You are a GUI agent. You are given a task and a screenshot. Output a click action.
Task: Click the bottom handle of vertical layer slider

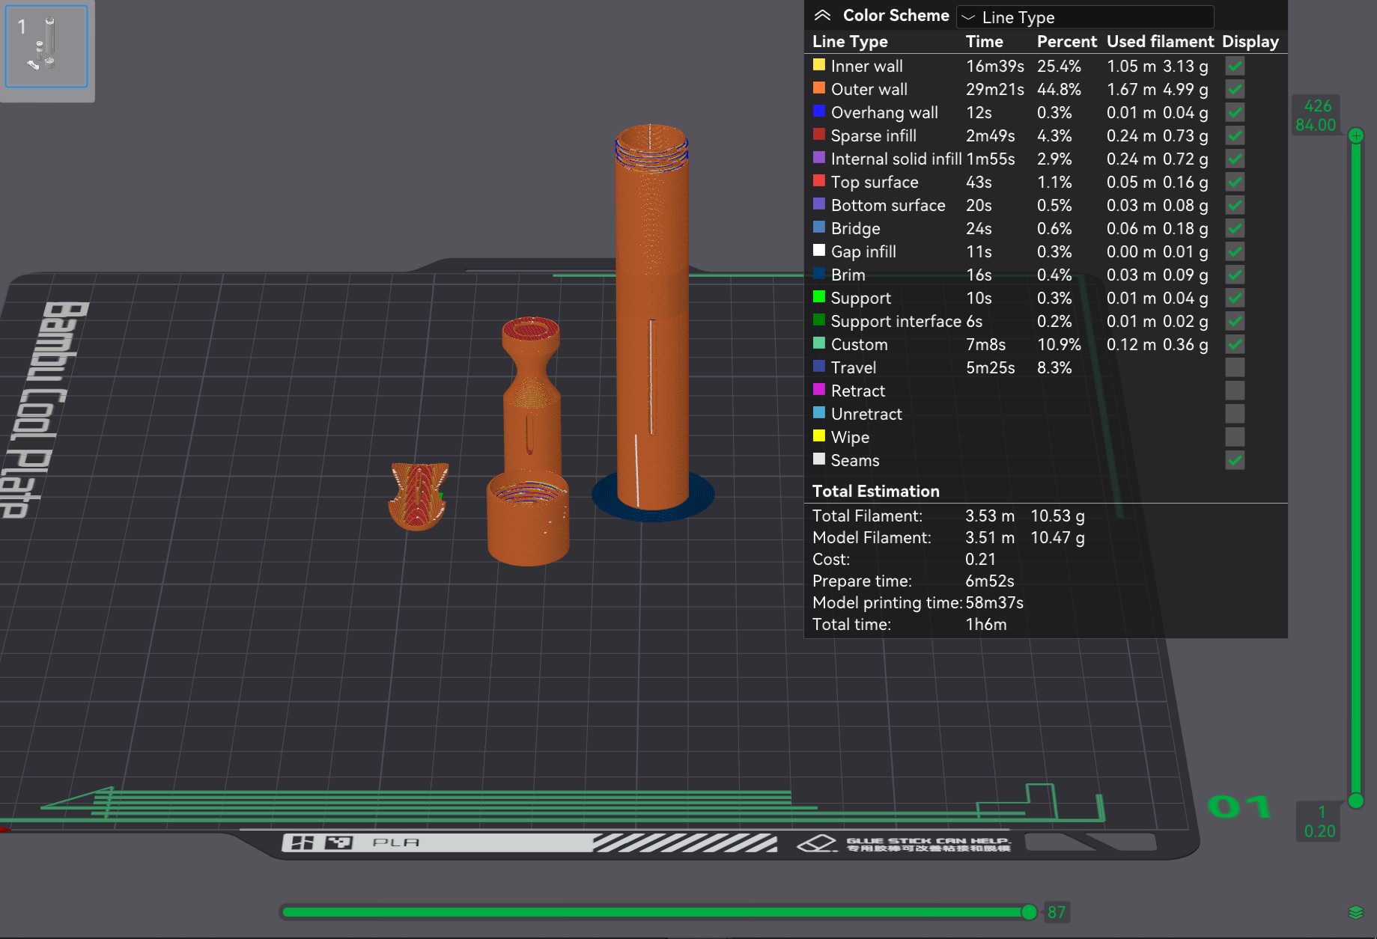pyautogui.click(x=1356, y=801)
